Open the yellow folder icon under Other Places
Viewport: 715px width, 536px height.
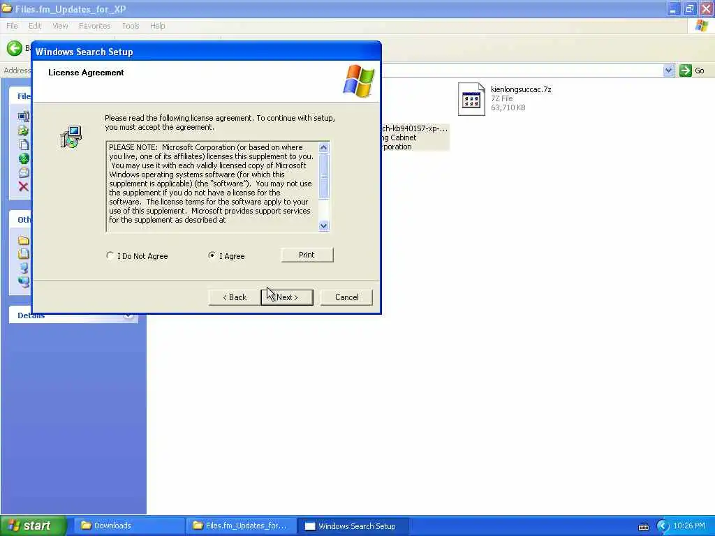[x=24, y=240]
